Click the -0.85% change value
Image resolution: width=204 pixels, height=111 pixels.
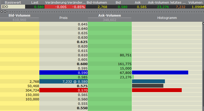tap(78, 7)
